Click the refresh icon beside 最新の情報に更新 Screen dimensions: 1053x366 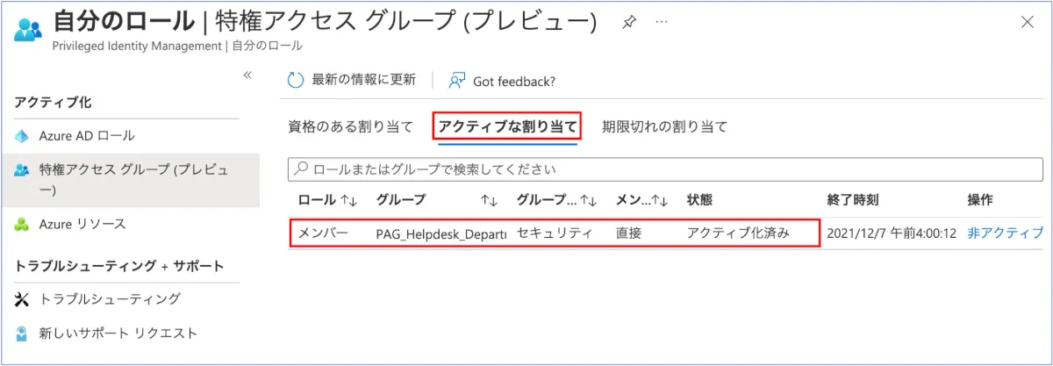[x=296, y=80]
